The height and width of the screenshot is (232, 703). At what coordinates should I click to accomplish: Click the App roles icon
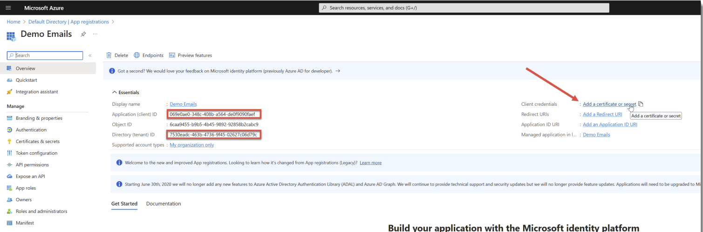[9, 188]
